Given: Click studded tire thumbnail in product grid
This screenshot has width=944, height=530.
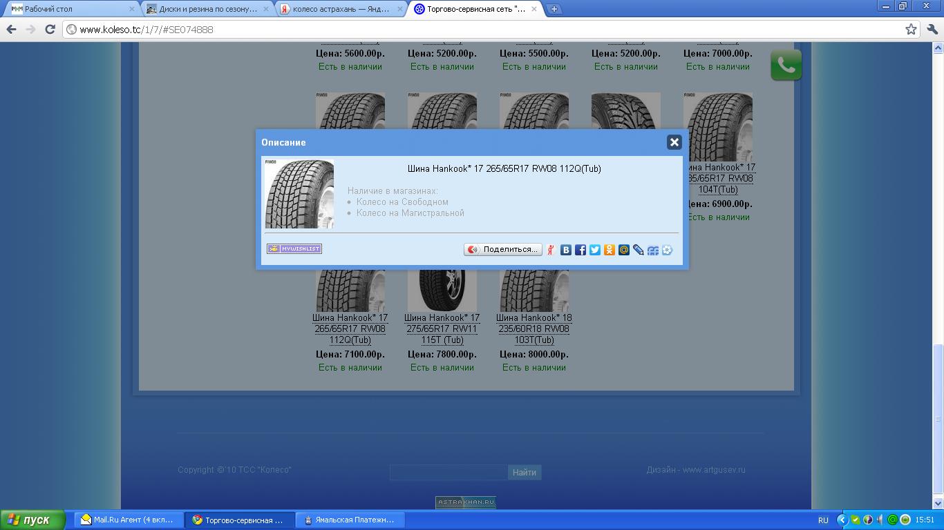Looking at the screenshot, I should coord(626,111).
